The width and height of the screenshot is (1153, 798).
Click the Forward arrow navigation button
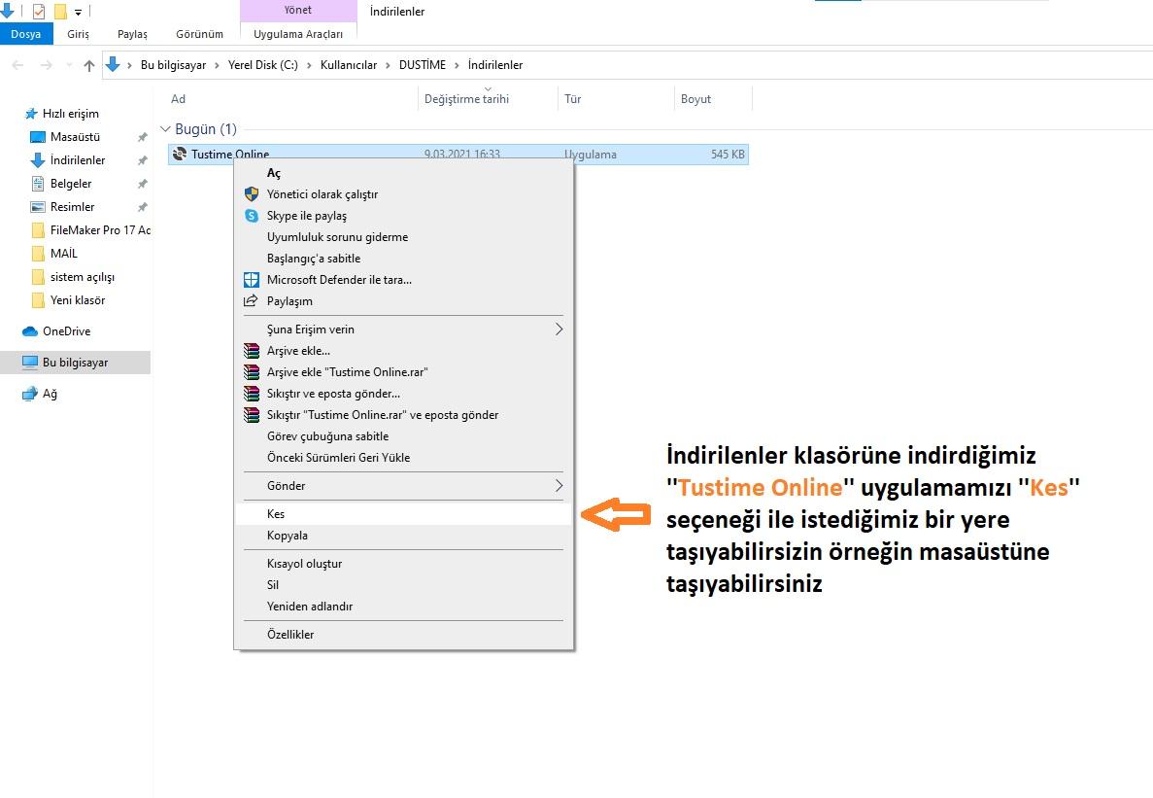click(47, 65)
